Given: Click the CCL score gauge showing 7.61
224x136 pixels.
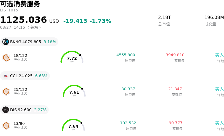Looking at the screenshot, I should coord(74,91).
